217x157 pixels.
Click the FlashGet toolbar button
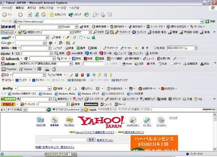[x=9, y=69]
